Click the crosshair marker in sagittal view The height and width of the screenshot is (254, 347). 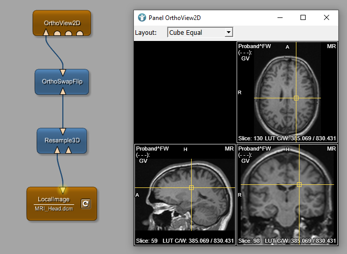tap(191, 188)
